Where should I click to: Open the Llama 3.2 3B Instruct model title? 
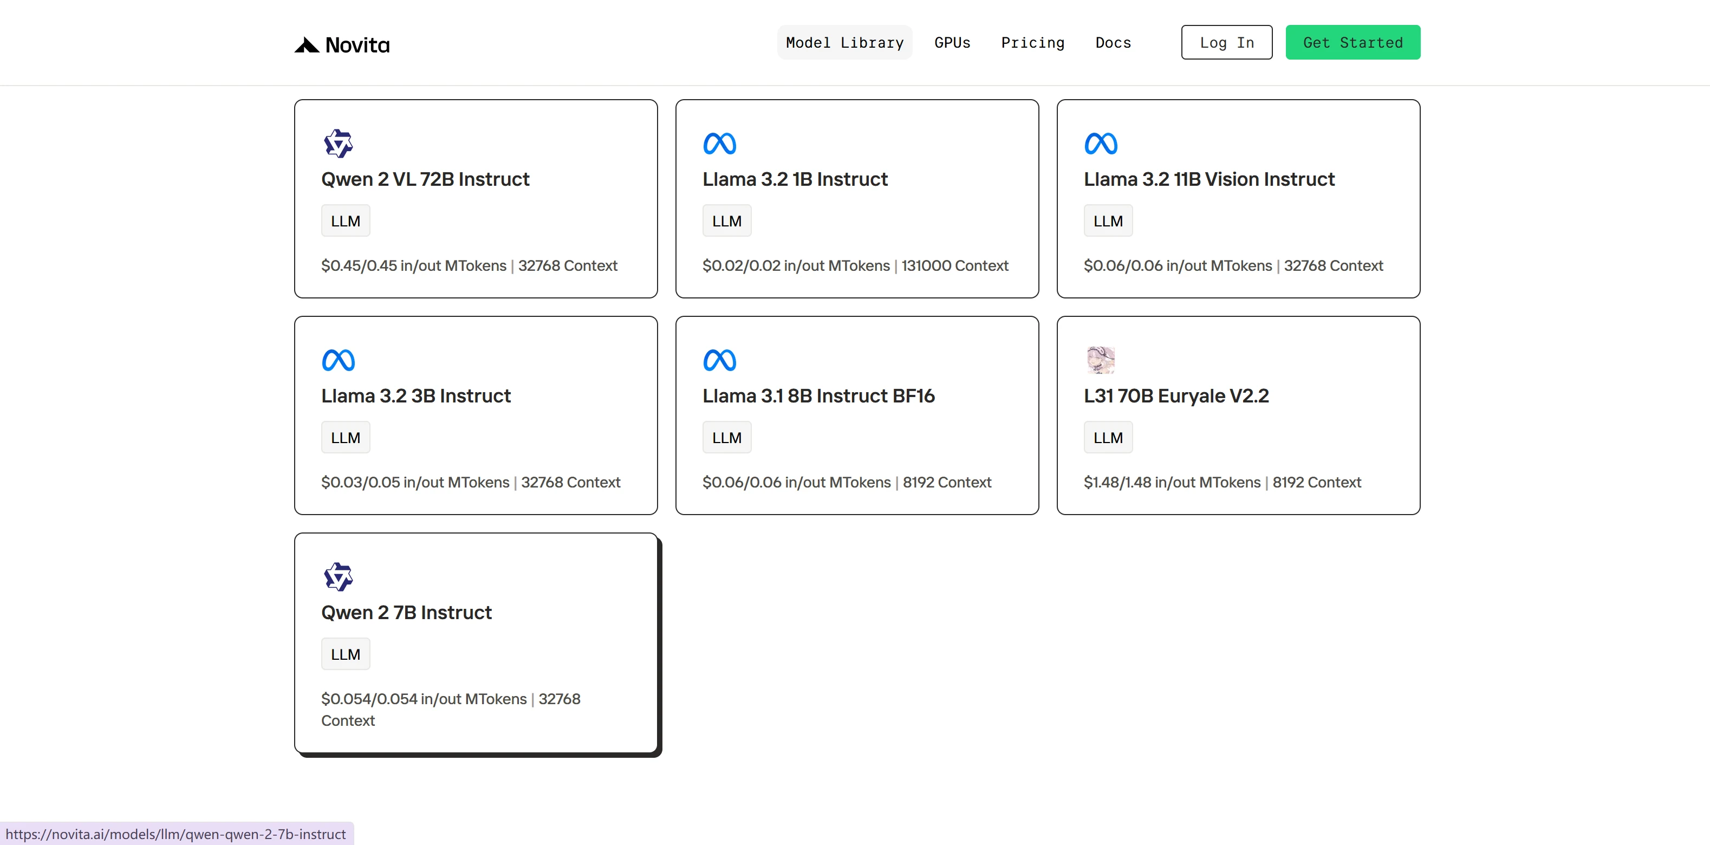pos(415,395)
